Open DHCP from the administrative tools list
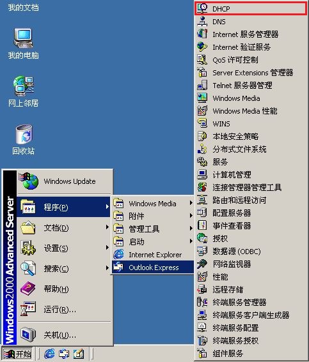The height and width of the screenshot is (362, 309). 251,9
